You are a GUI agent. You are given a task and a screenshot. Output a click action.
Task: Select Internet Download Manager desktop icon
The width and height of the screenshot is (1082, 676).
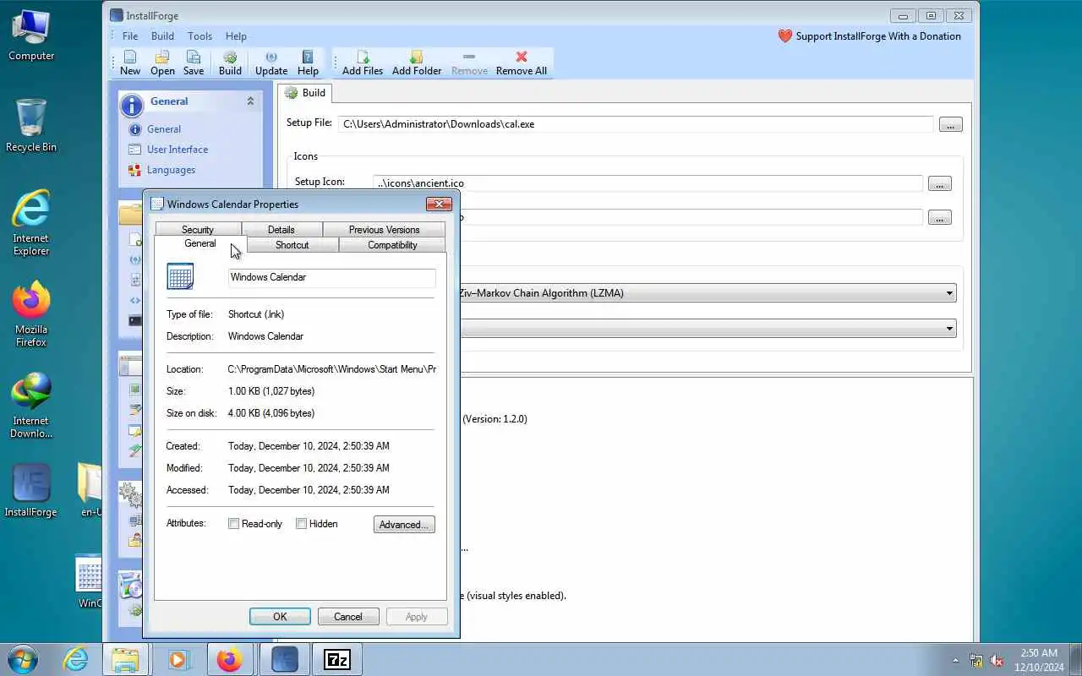(x=31, y=405)
